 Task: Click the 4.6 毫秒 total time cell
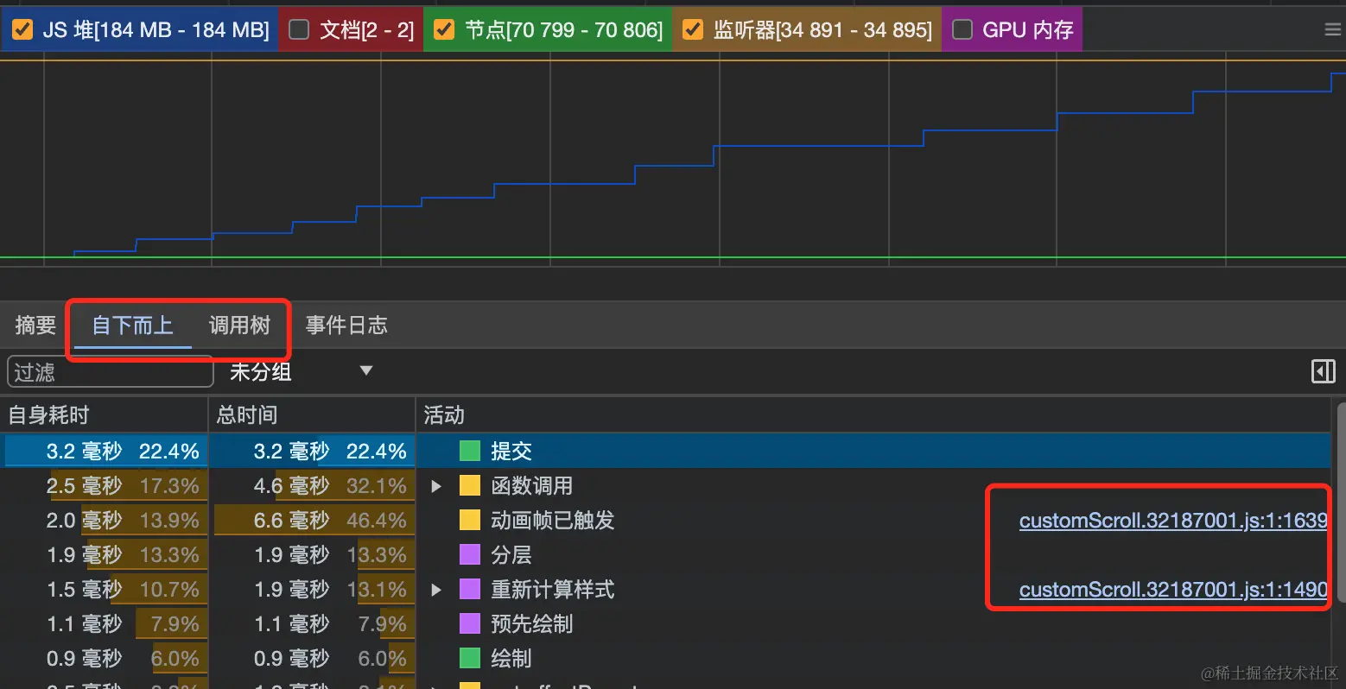314,485
